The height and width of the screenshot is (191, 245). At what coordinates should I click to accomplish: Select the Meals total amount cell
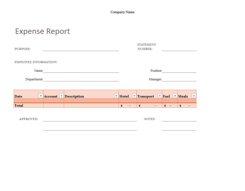pyautogui.click(x=187, y=105)
